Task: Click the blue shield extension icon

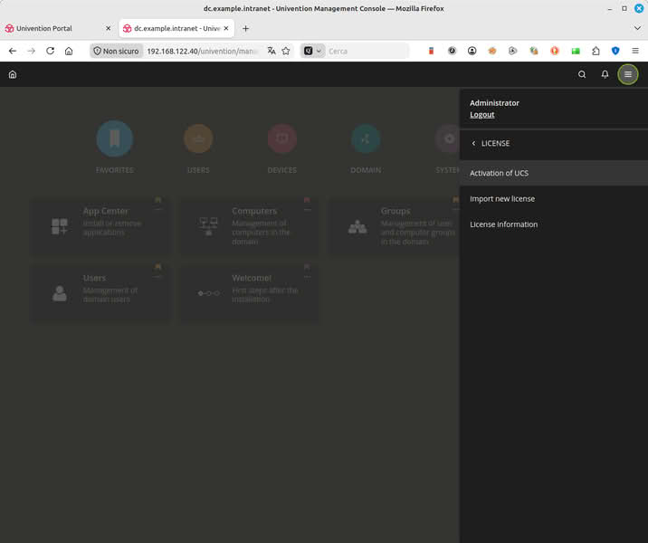Action: pos(615,51)
